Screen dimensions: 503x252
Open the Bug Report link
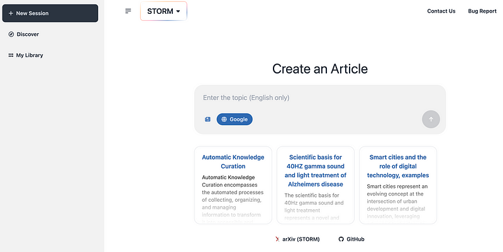click(x=482, y=11)
